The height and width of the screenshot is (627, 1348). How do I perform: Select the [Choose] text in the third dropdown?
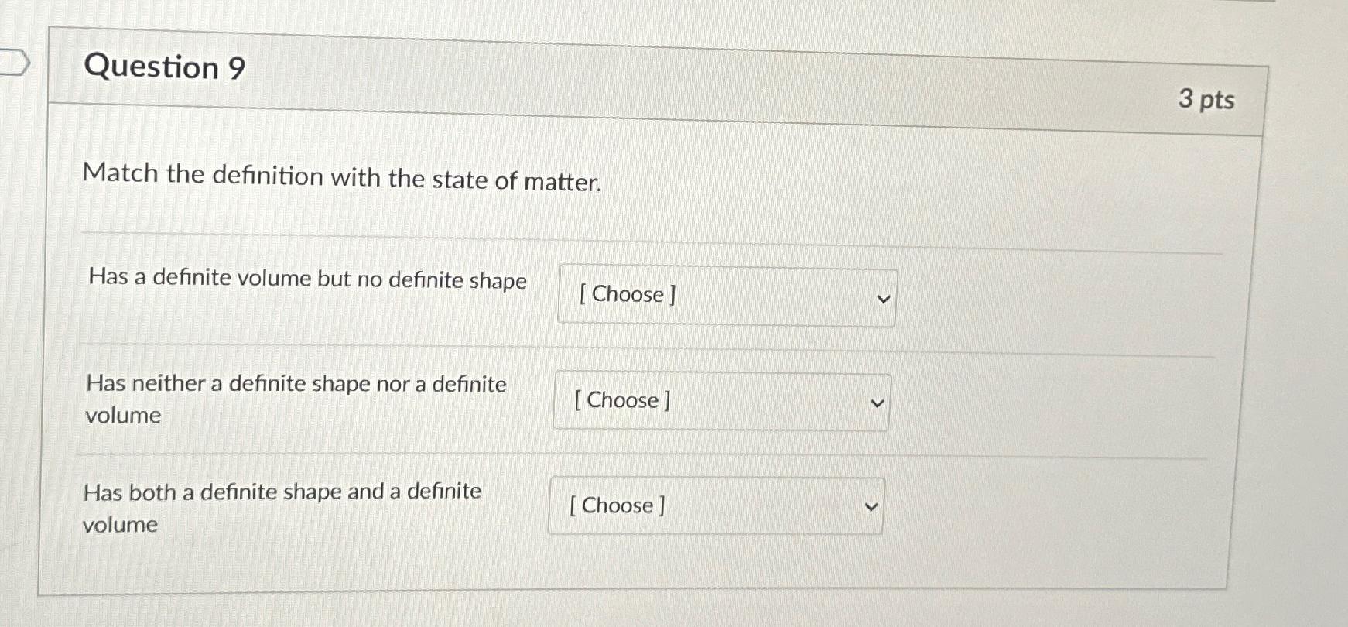pyautogui.click(x=617, y=505)
